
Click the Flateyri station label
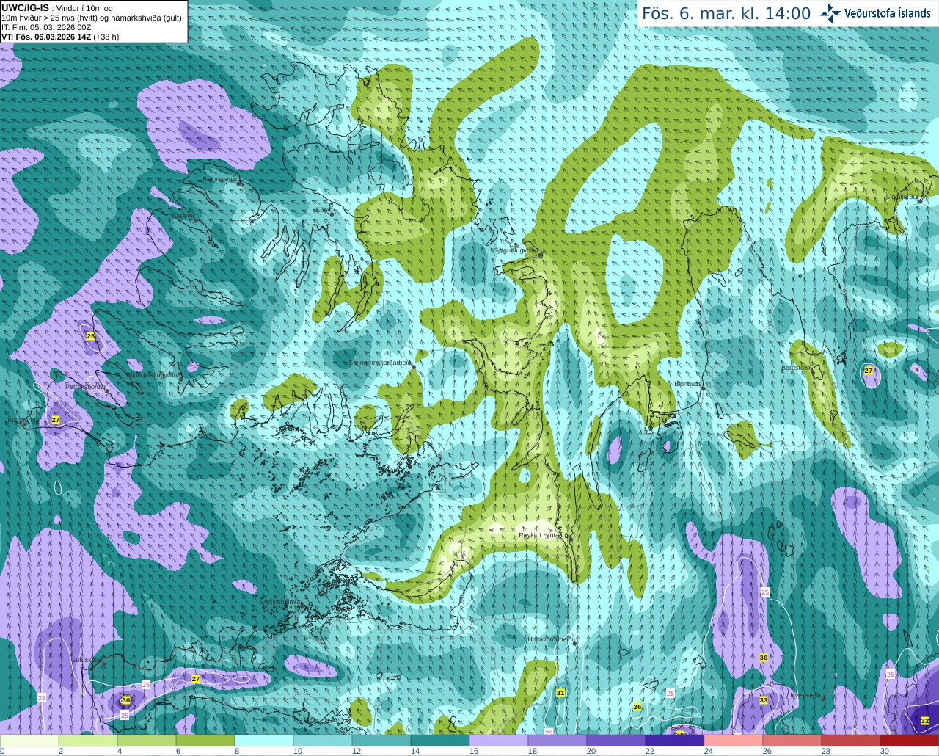[x=183, y=216]
